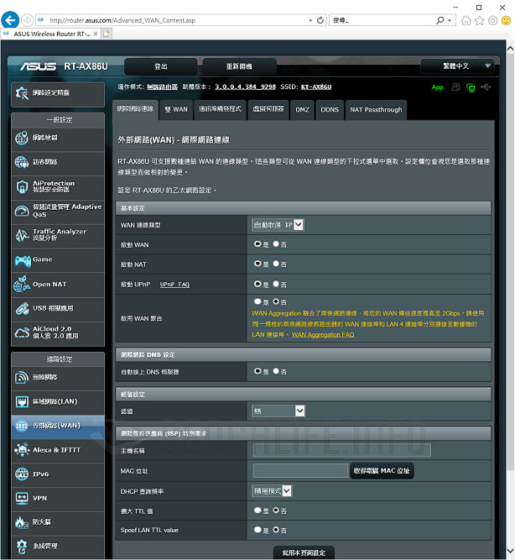
Task: Click MAC clone button
Action: point(382,471)
